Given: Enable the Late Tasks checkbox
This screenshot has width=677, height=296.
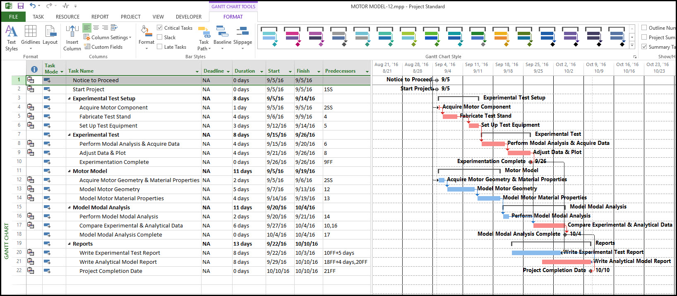Looking at the screenshot, I should [160, 47].
